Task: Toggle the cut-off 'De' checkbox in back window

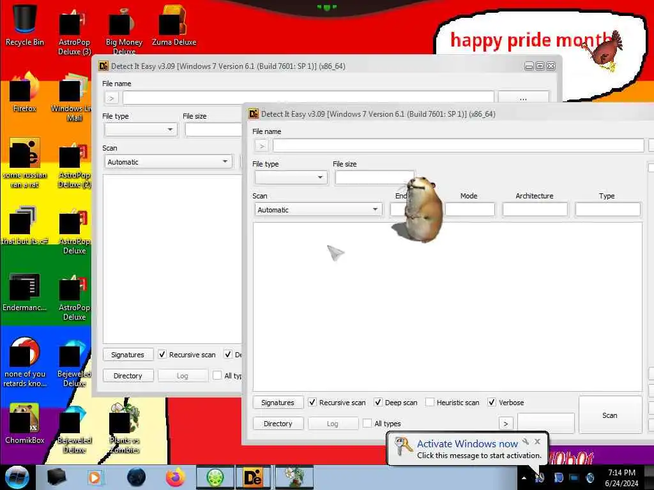Action: tap(228, 355)
